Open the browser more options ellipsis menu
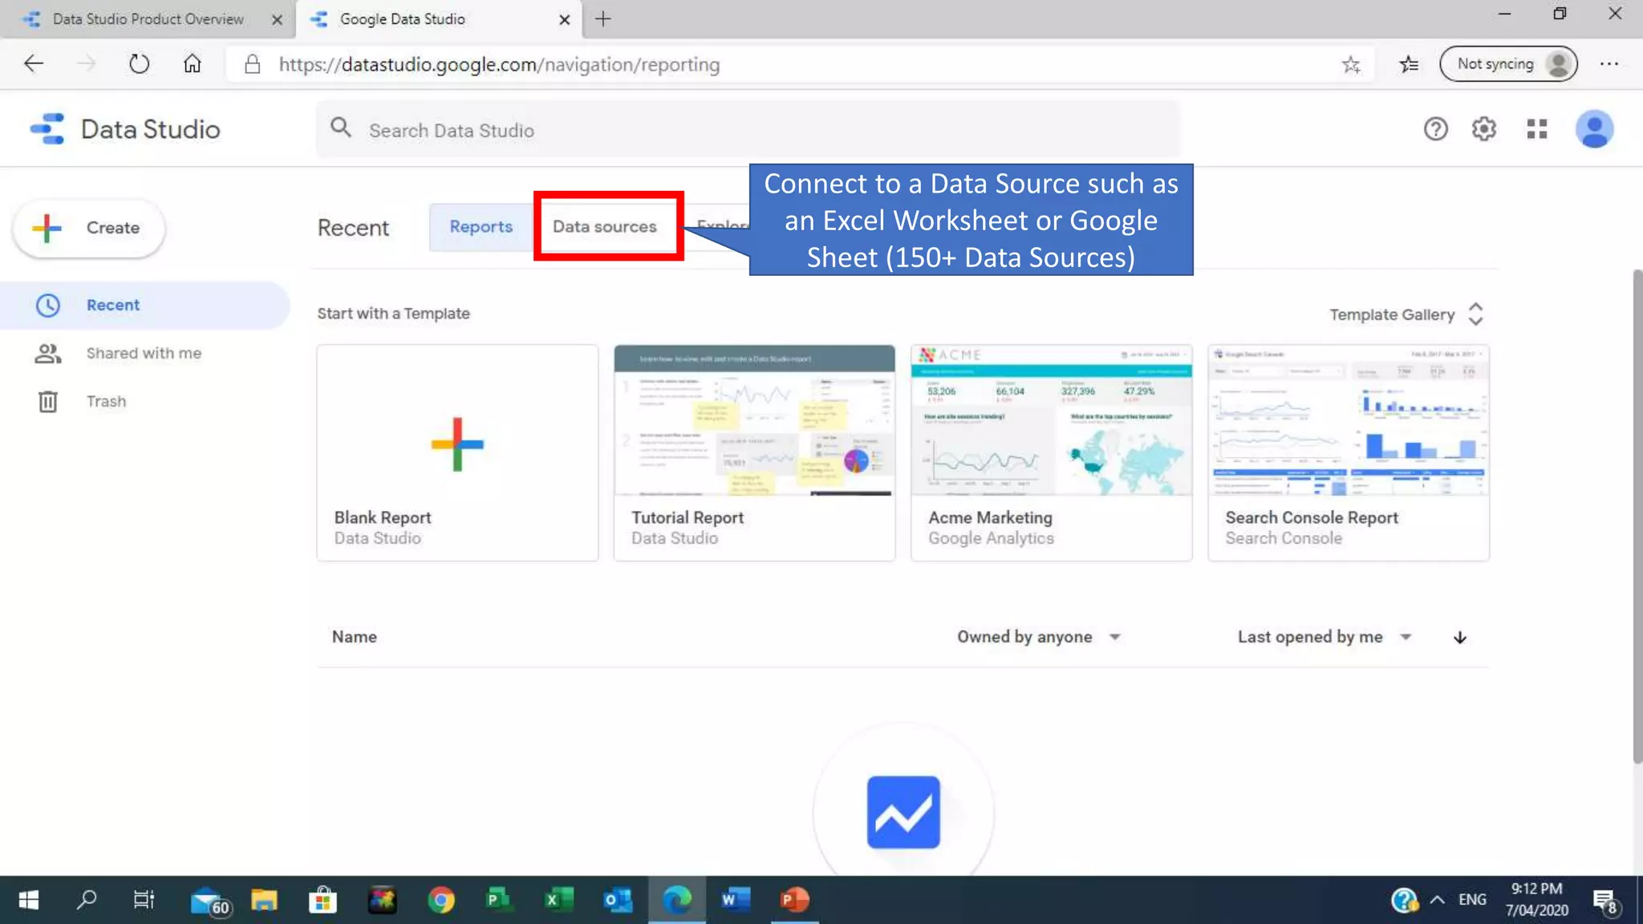This screenshot has width=1643, height=924. tap(1609, 64)
